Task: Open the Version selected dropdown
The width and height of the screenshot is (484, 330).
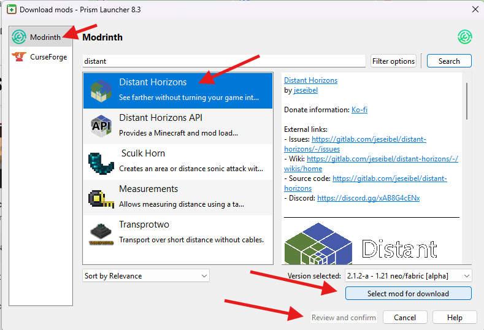Action: pyautogui.click(x=408, y=275)
